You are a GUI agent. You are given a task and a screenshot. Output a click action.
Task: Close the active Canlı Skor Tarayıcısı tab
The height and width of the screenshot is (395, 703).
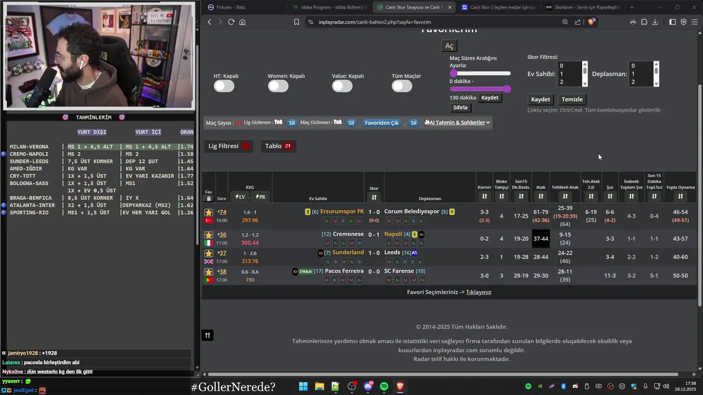(450, 7)
